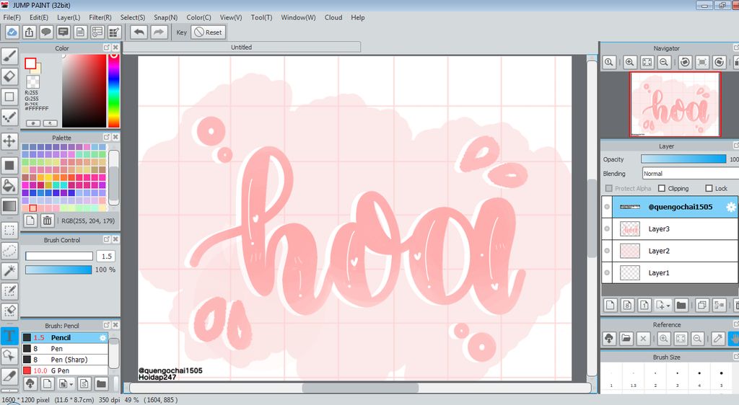
Task: Click the foreground color swatch
Action: pos(30,63)
